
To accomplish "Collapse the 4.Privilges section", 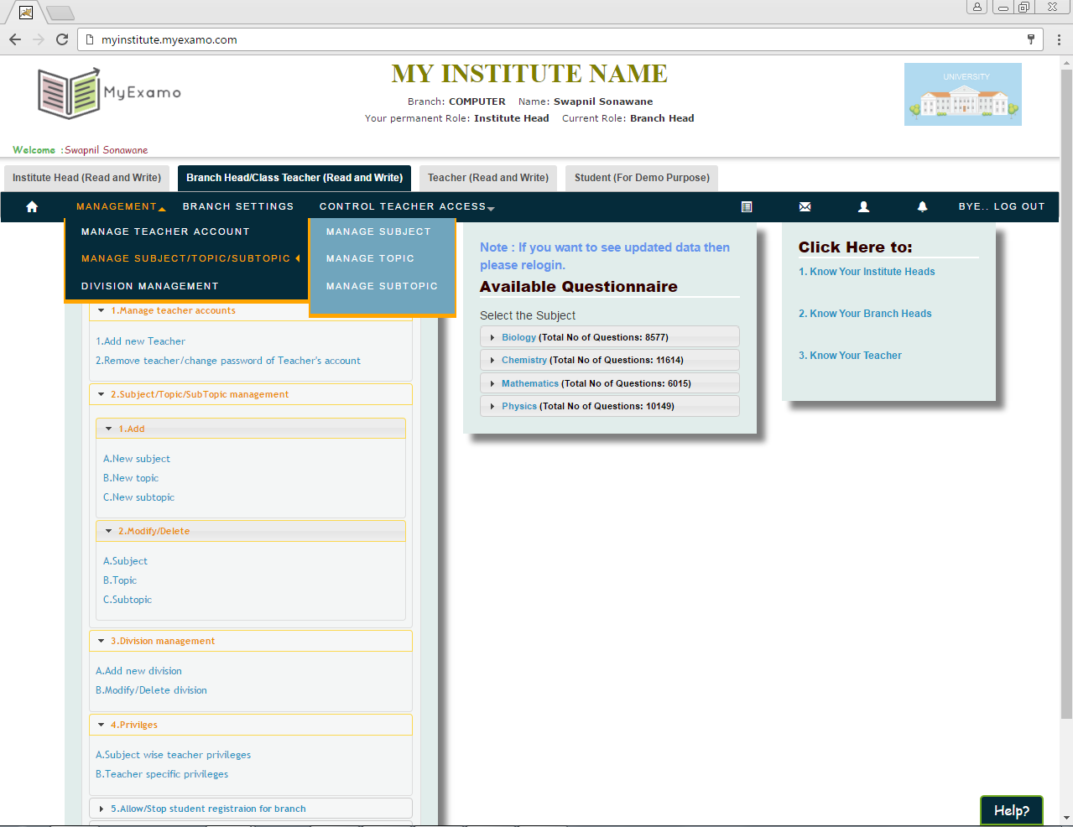I will pyautogui.click(x=250, y=725).
